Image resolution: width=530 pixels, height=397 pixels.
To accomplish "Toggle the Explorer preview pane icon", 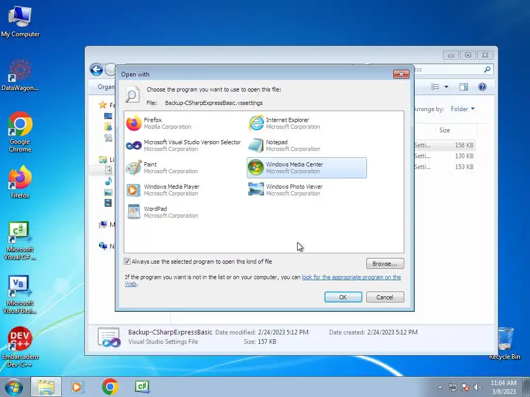I will coord(464,87).
